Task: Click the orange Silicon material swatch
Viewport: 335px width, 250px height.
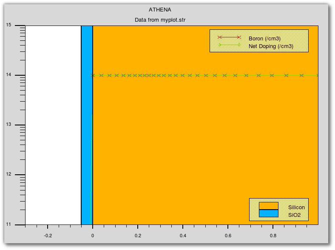Action: coord(269,206)
